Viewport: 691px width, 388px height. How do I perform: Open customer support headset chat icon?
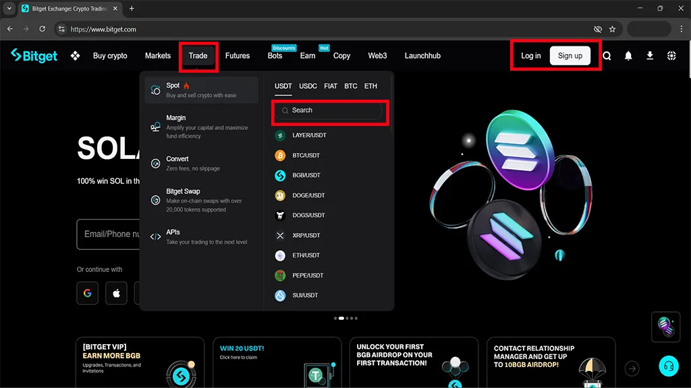668,366
